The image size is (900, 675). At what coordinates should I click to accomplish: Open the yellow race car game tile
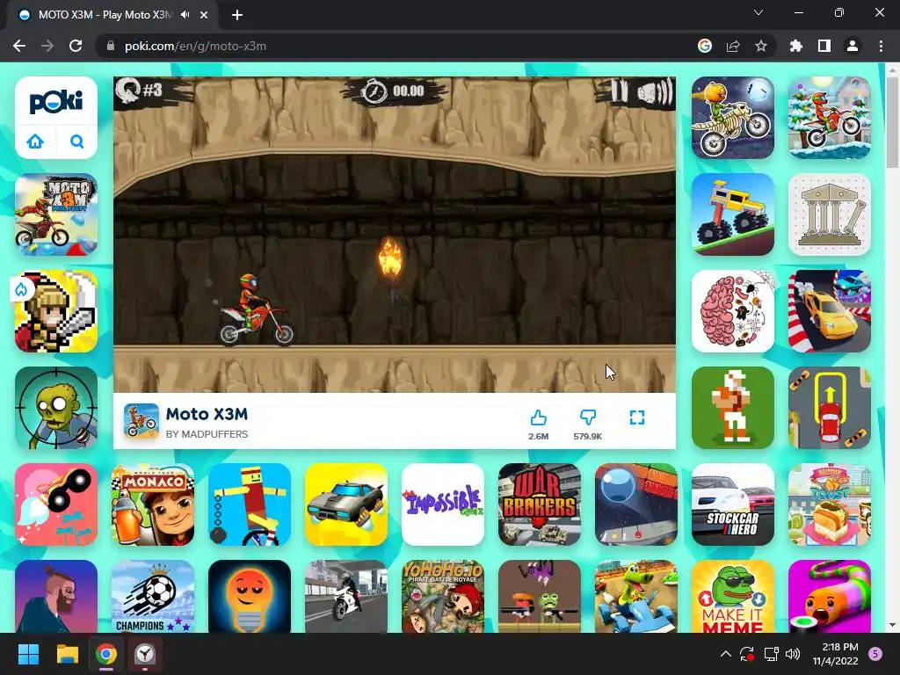click(830, 311)
